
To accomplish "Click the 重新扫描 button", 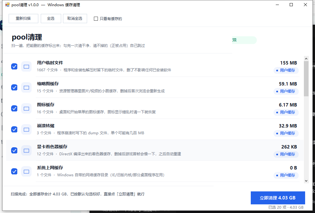I will point(23,19).
